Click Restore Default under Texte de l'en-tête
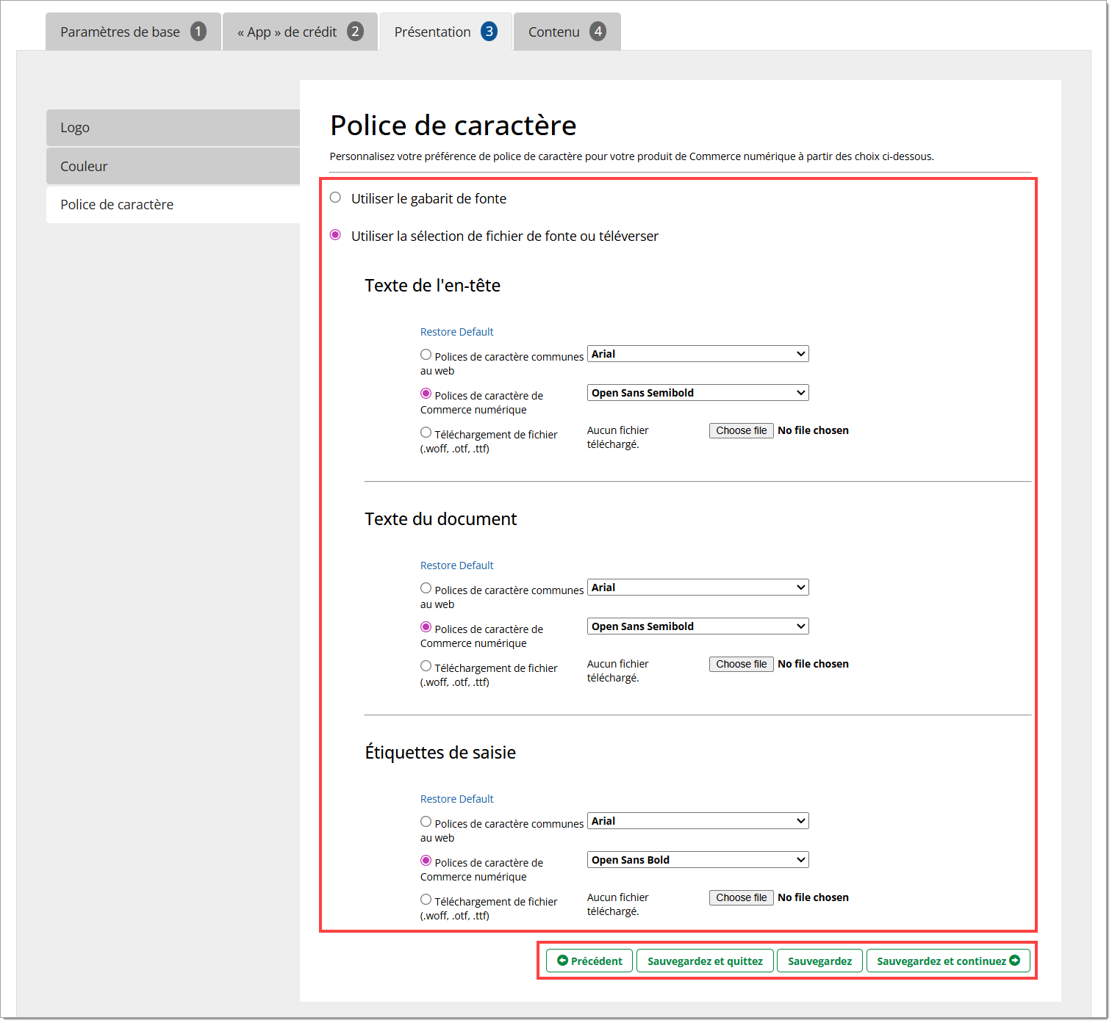 [456, 332]
